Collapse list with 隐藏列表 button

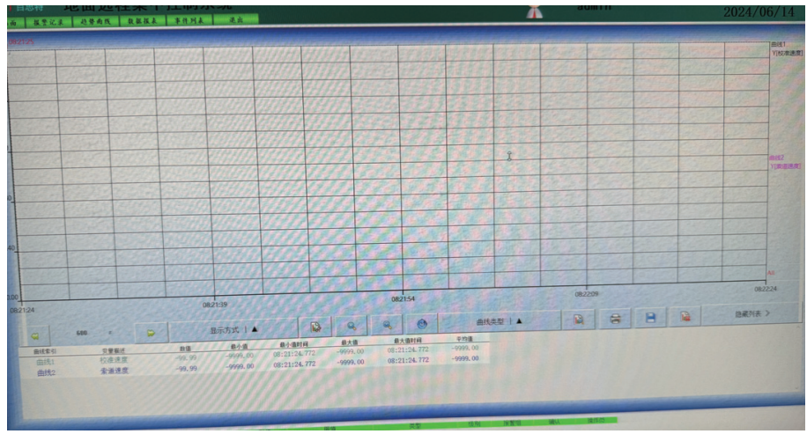(751, 313)
